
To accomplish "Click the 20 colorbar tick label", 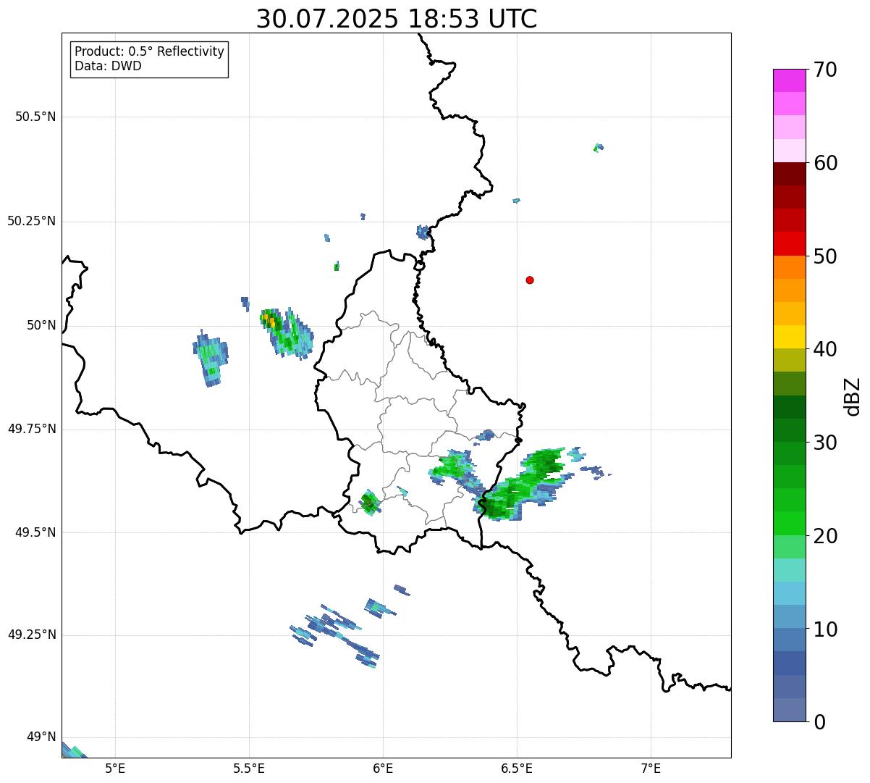I will (x=825, y=536).
